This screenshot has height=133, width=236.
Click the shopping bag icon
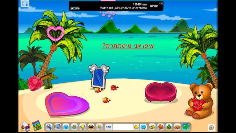click(x=66, y=127)
